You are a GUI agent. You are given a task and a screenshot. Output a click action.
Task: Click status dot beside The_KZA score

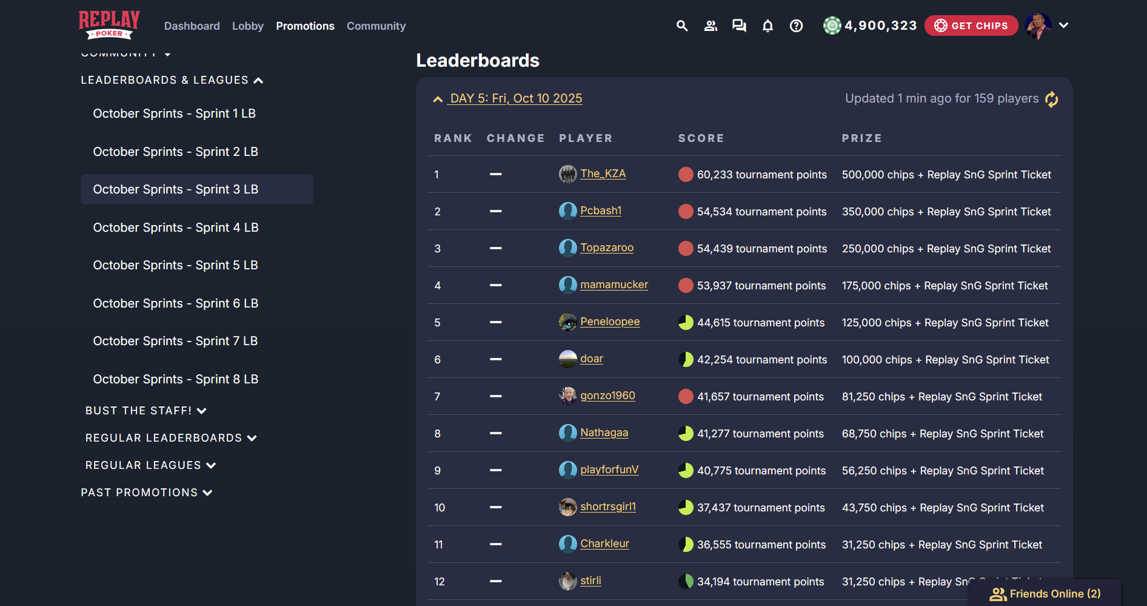coord(686,175)
